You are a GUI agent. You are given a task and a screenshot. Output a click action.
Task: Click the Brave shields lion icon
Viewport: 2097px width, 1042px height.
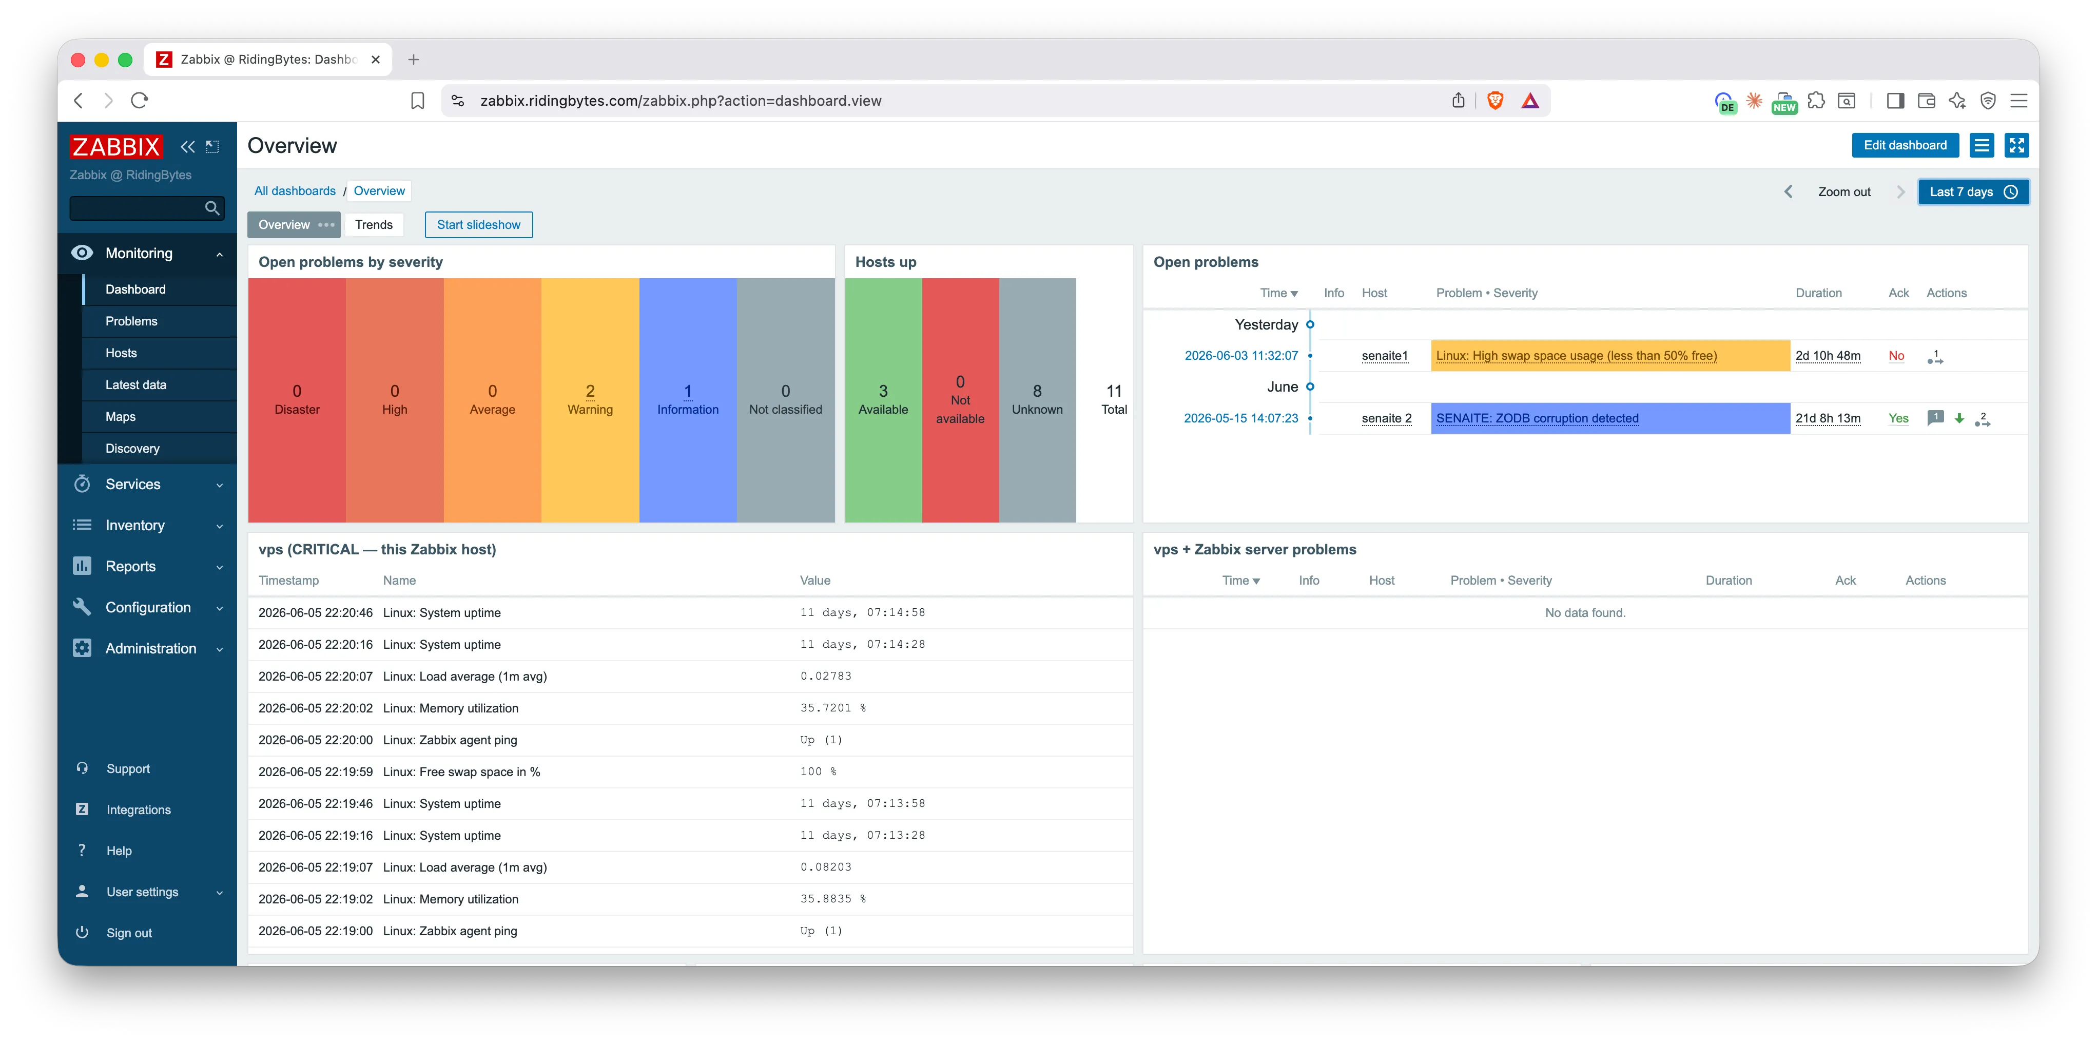click(1494, 101)
